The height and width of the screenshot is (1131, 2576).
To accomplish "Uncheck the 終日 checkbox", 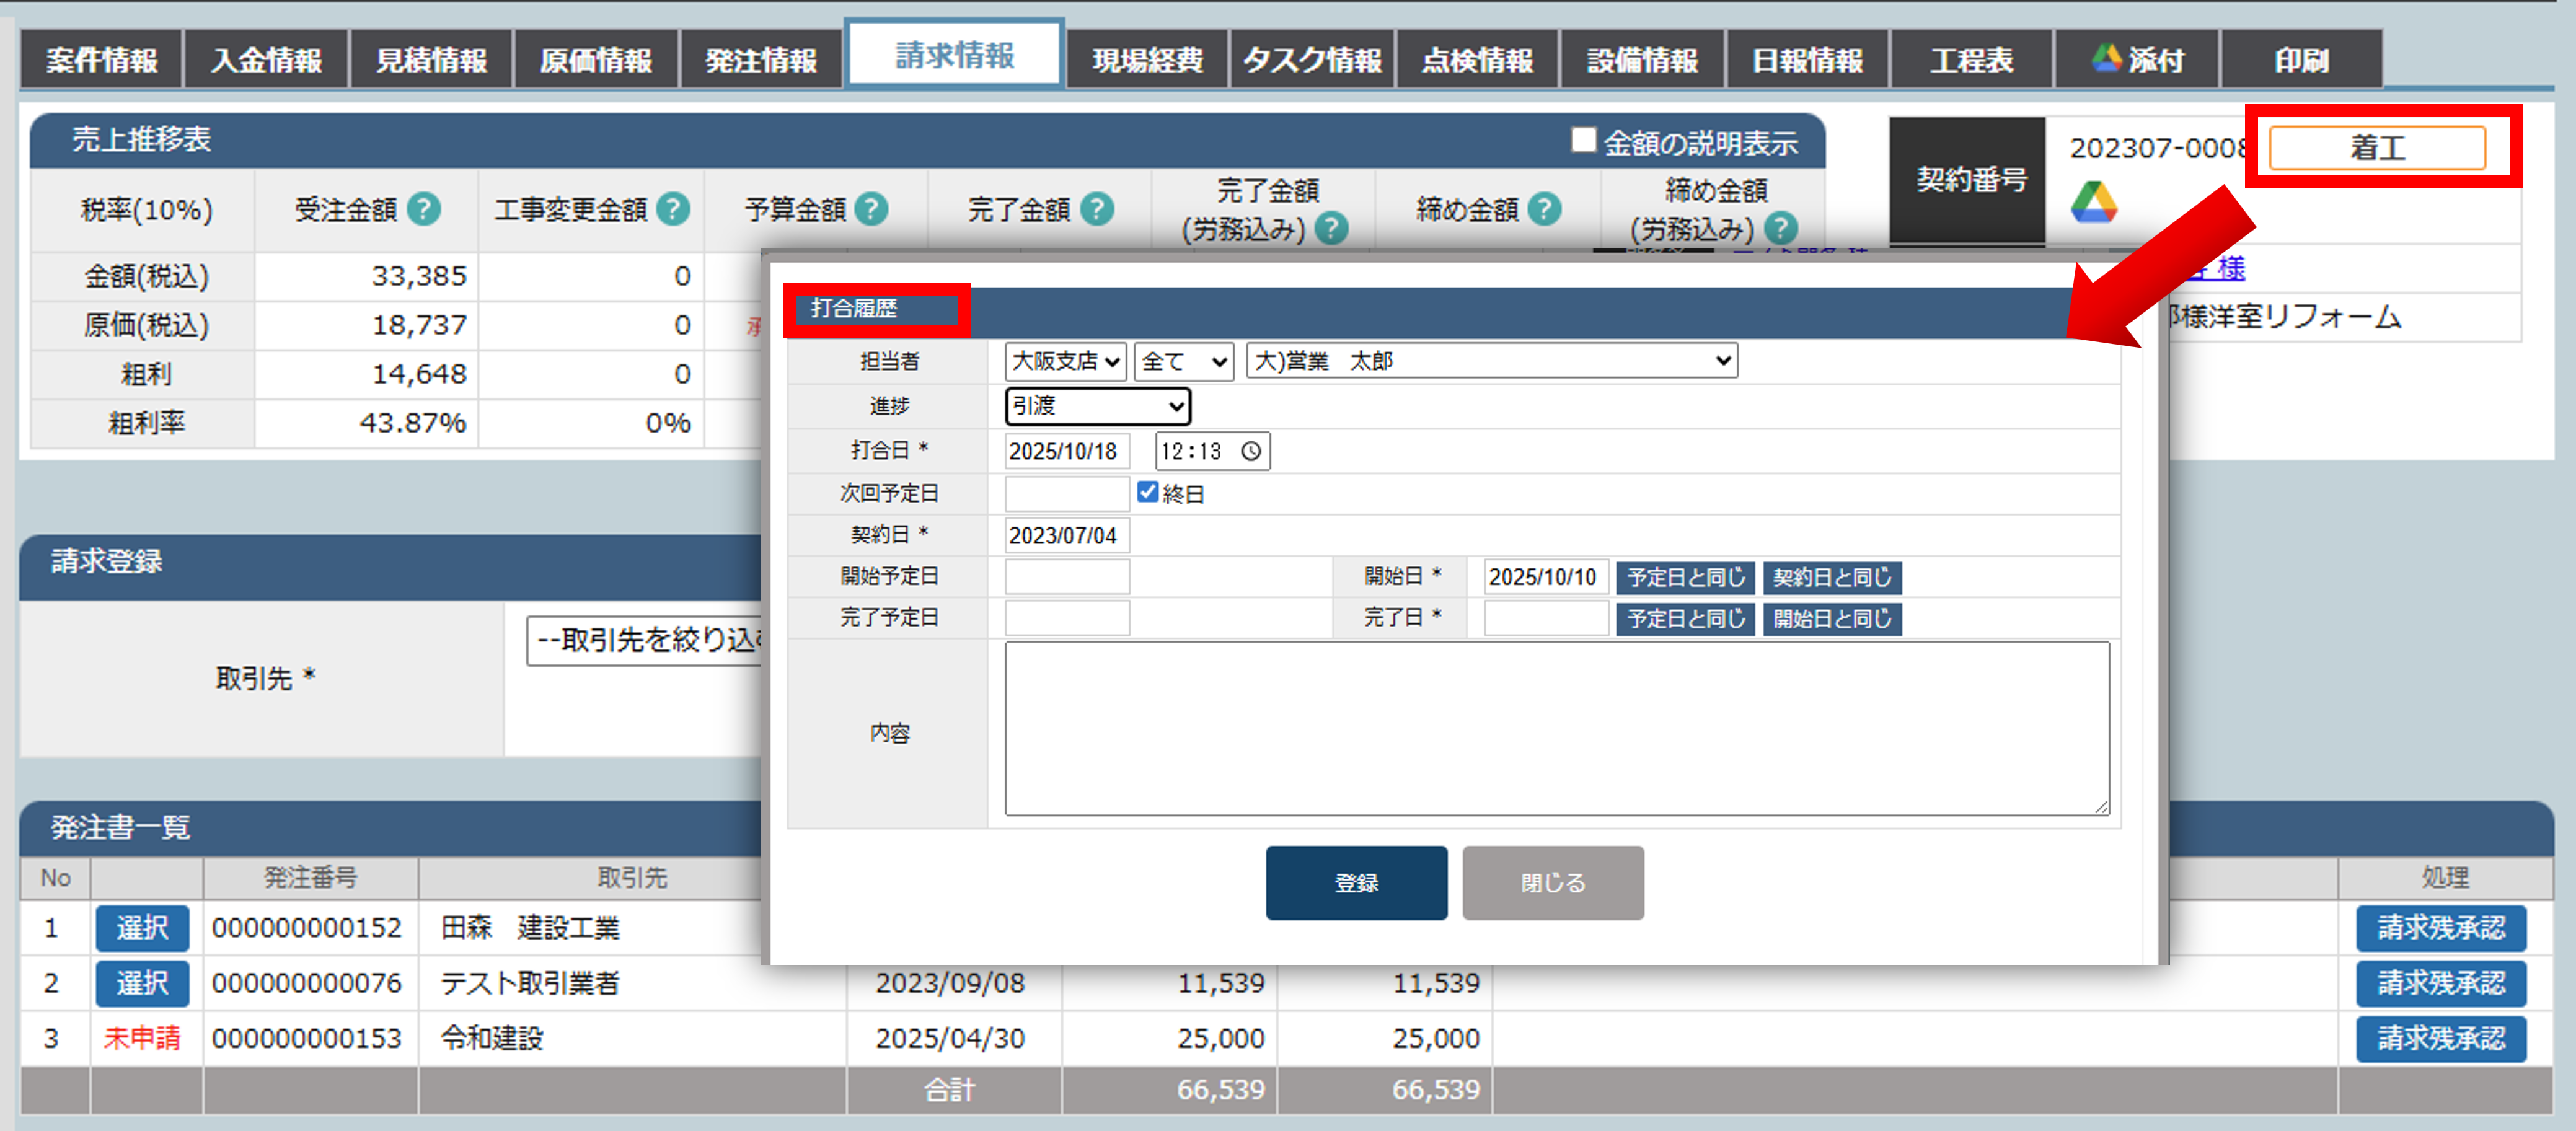I will [x=1147, y=492].
